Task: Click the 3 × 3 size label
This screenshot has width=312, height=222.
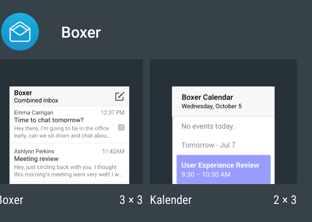Action: pyautogui.click(x=131, y=200)
